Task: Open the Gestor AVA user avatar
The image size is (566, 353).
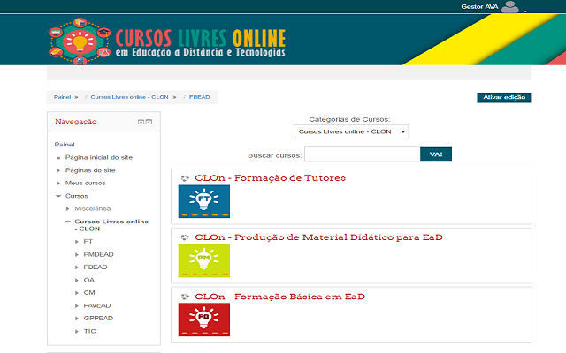Action: [510, 7]
